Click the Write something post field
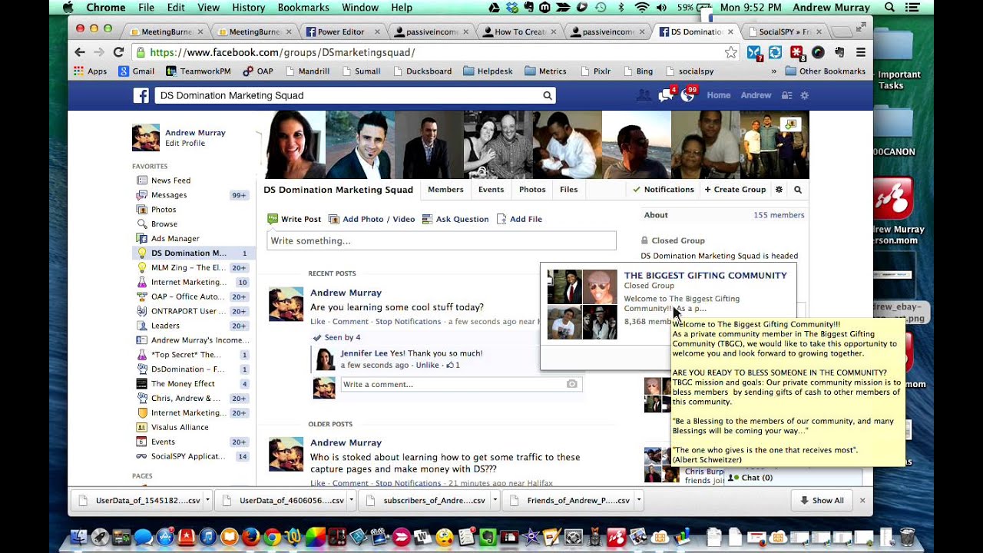The height and width of the screenshot is (553, 983). pyautogui.click(x=441, y=241)
